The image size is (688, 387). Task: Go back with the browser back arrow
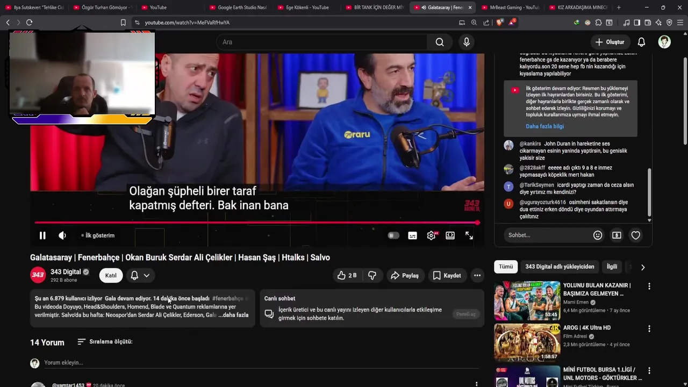click(8, 23)
